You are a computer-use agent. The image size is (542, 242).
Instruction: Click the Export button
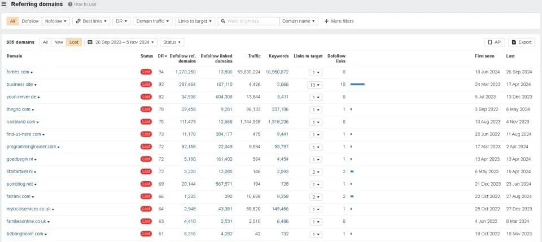click(x=521, y=42)
